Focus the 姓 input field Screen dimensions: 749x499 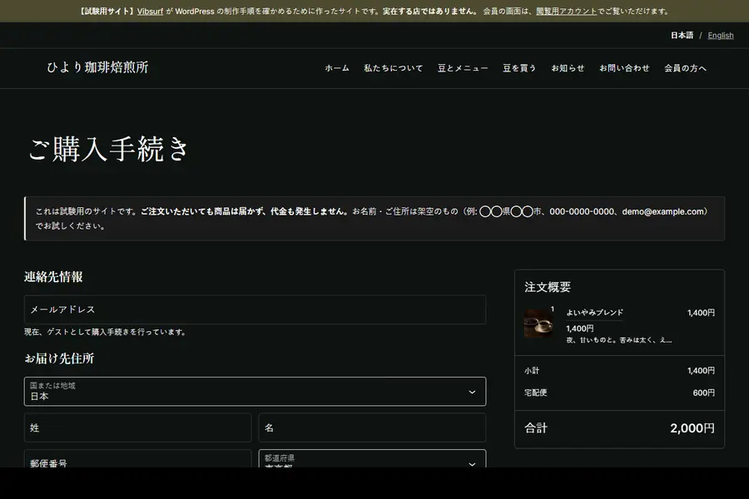(x=137, y=427)
